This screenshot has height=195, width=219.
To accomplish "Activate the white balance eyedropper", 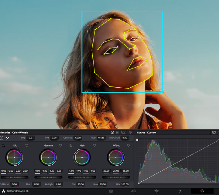I will (x=8, y=138).
